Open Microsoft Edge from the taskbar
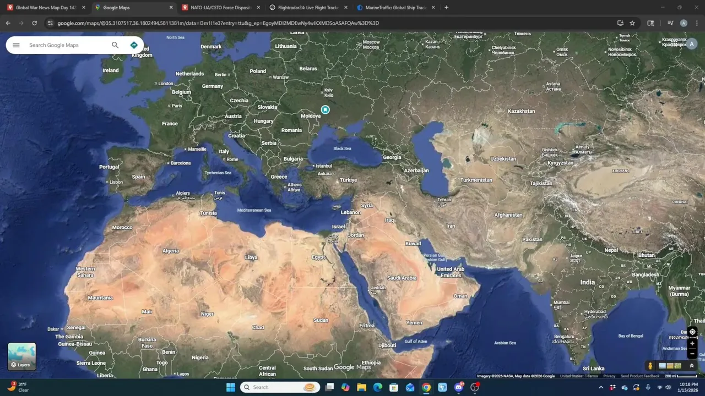Viewport: 705px width, 396px height. click(377, 387)
